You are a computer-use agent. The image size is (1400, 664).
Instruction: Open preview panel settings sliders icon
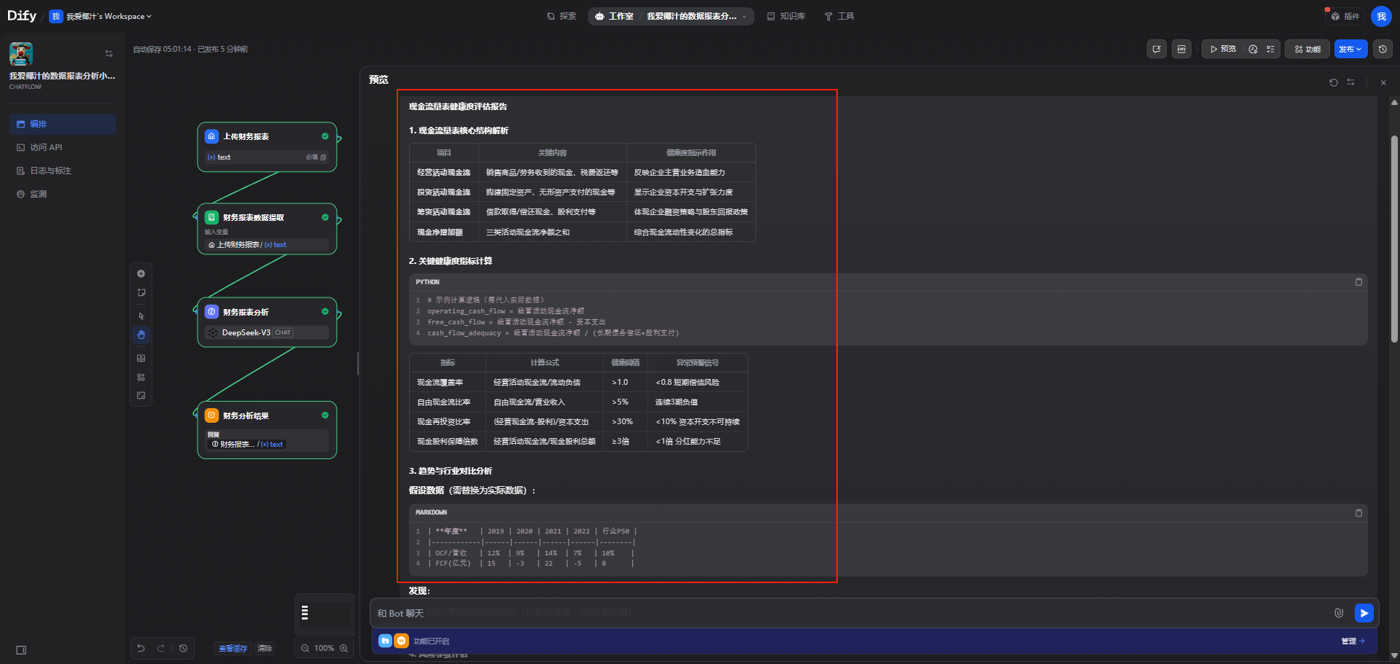1350,82
